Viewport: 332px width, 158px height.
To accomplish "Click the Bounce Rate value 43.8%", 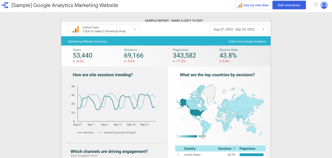I will (228, 55).
